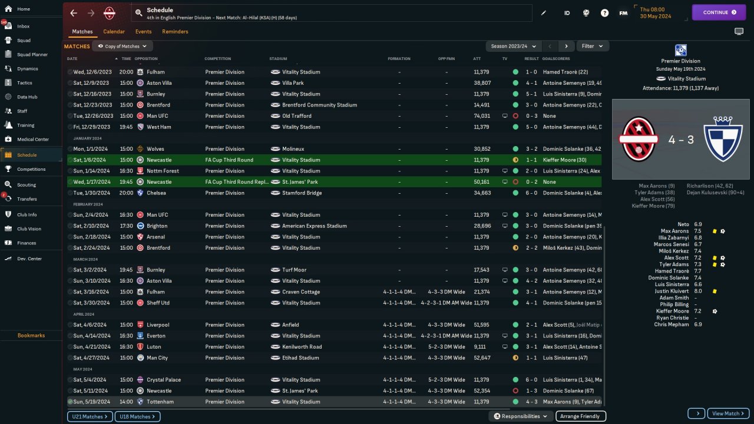Open Bookmarks in the sidebar
This screenshot has width=754, height=424.
tap(31, 335)
